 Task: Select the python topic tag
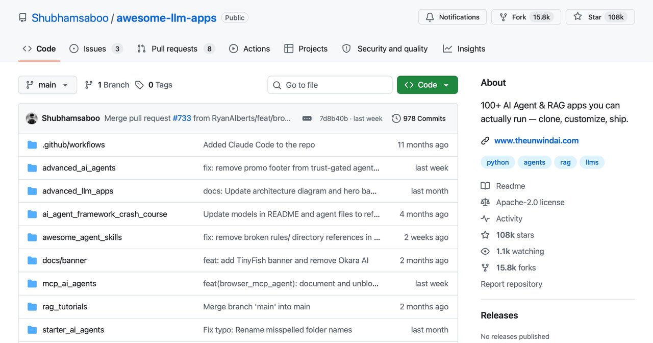[498, 162]
